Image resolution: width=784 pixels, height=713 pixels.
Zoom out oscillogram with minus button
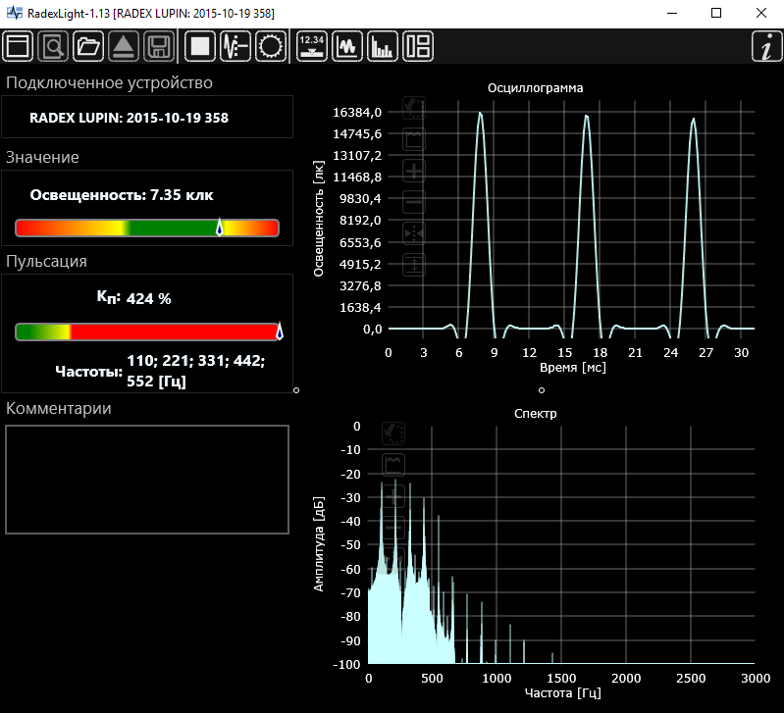click(414, 203)
